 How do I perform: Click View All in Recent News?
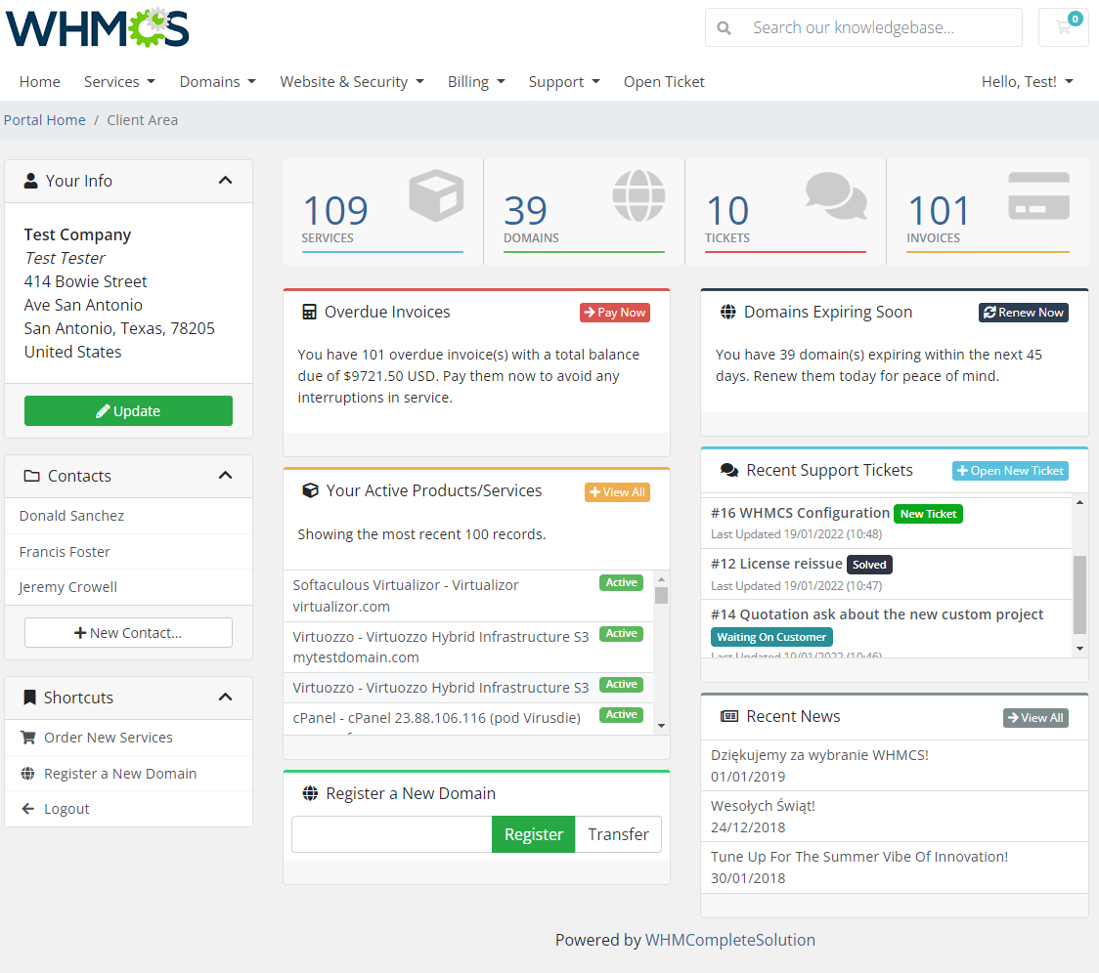point(1035,717)
